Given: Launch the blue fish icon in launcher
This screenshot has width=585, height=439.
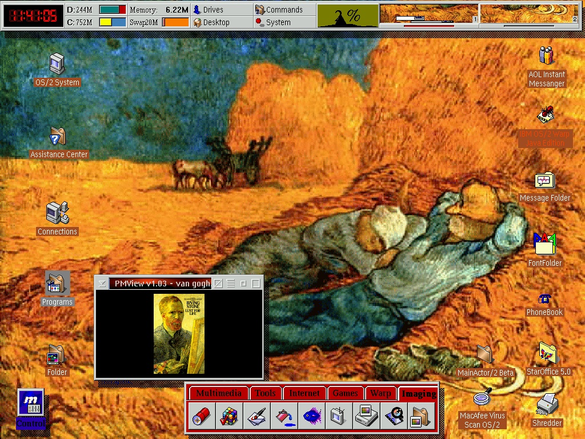Looking at the screenshot, I should click(x=312, y=416).
